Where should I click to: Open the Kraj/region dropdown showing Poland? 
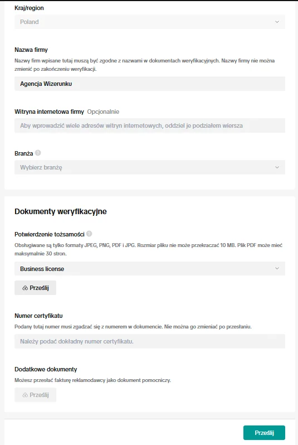(150, 22)
